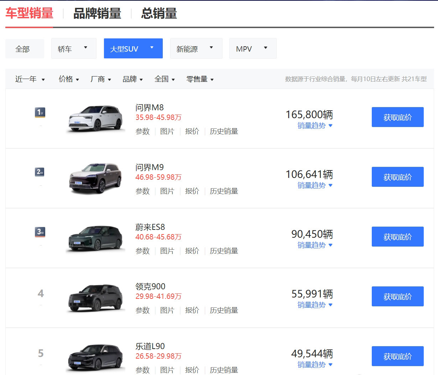View 参数 for 问界M8
This screenshot has height=375, width=438.
[x=142, y=131]
